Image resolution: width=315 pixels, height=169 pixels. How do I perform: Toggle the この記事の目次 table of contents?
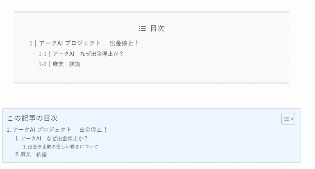point(288,119)
